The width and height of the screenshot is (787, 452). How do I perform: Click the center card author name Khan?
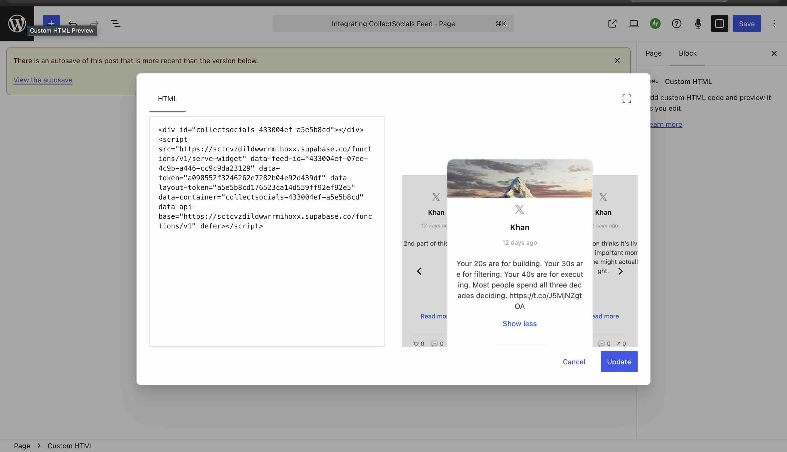tap(520, 227)
